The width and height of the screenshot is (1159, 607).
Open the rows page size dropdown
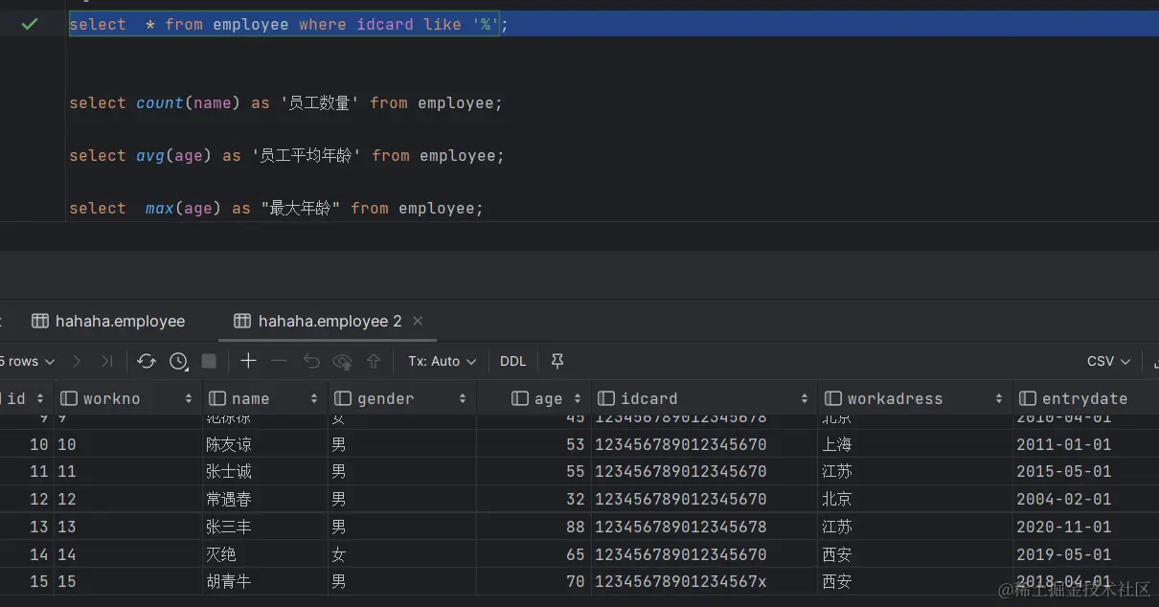[29, 361]
